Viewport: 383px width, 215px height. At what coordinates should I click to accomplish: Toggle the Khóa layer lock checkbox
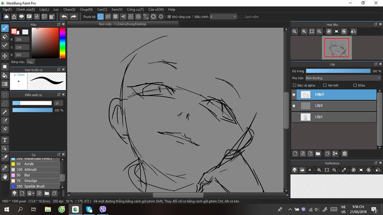click(355, 85)
